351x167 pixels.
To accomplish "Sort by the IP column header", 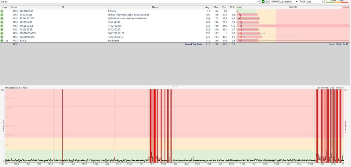I will 63,7.
